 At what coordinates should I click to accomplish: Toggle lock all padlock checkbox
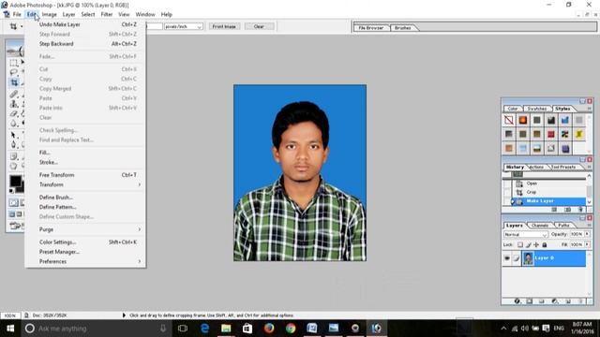click(x=545, y=244)
